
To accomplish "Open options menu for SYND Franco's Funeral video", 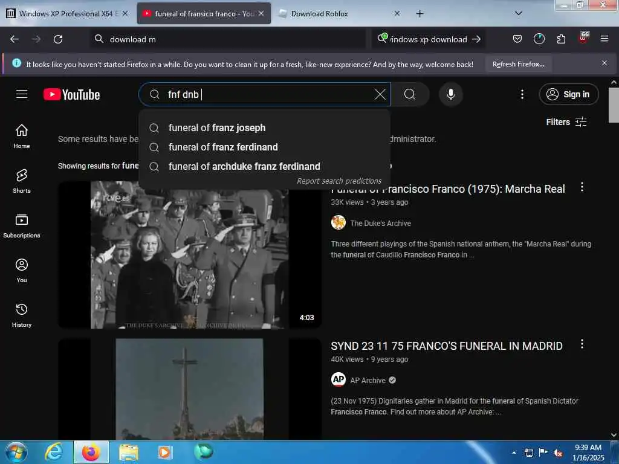I will [582, 344].
